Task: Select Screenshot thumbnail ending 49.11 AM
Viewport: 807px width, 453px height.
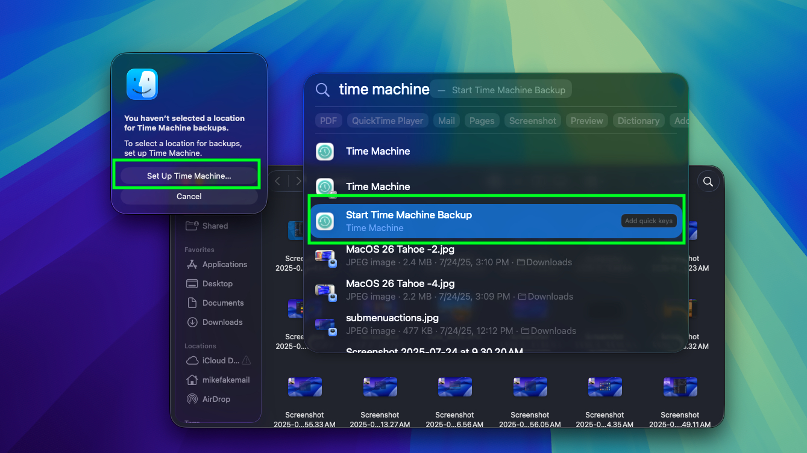Action: pyautogui.click(x=680, y=387)
